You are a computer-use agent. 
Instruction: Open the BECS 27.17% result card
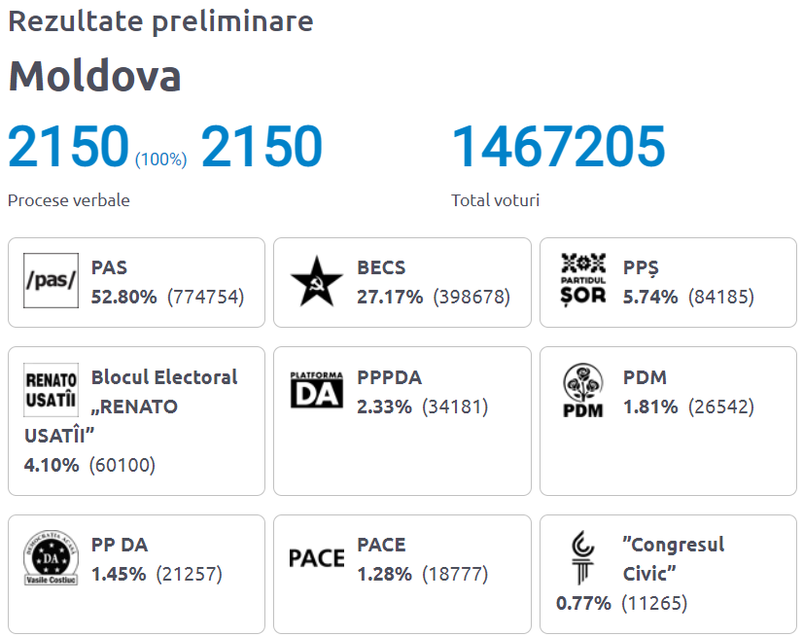(402, 282)
